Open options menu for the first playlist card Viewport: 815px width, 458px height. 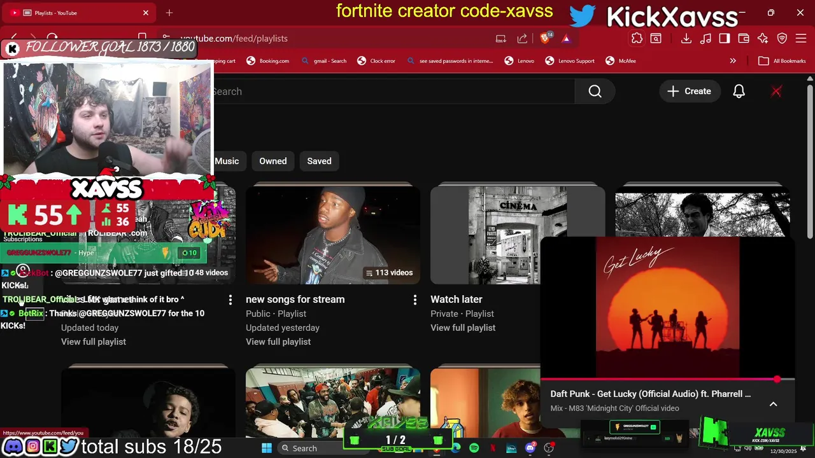point(230,300)
